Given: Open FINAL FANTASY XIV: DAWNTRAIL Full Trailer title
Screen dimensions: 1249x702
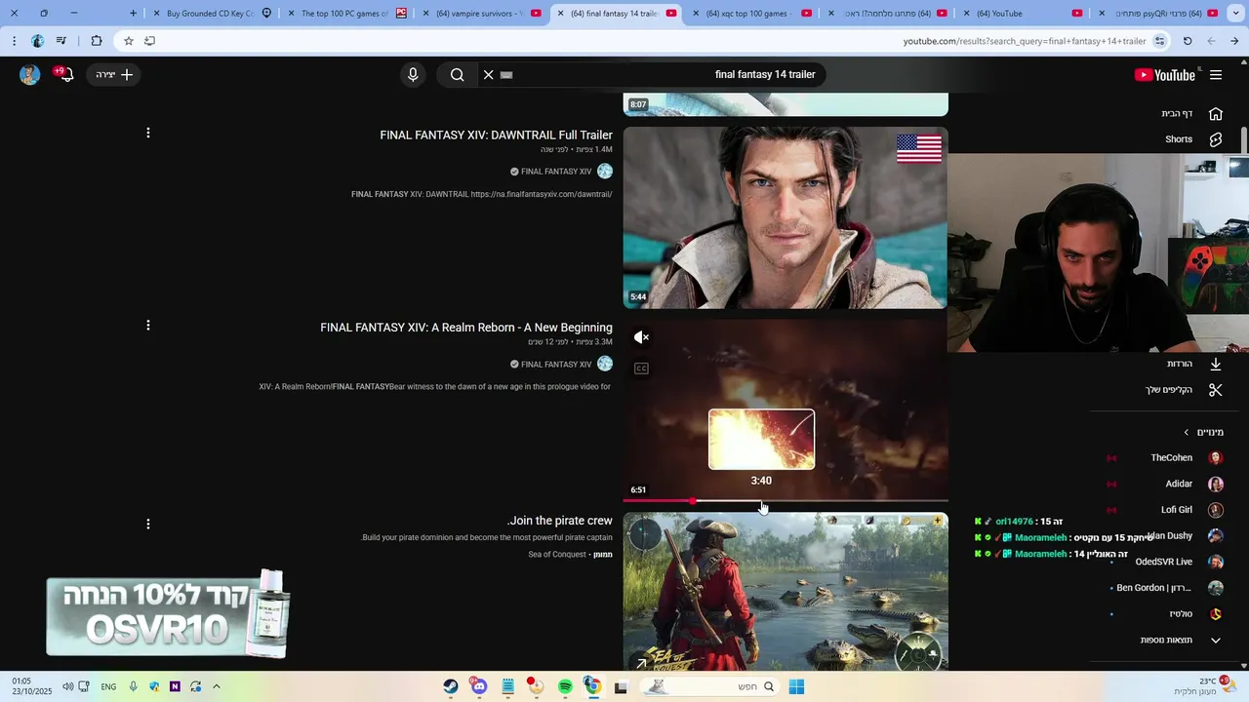Looking at the screenshot, I should point(496,136).
